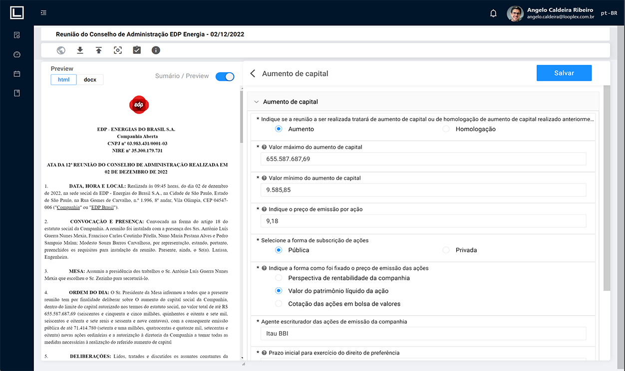Click "DATA, HORA E LOCAL:" heading in preview
This screenshot has height=371, width=625.
[97, 186]
